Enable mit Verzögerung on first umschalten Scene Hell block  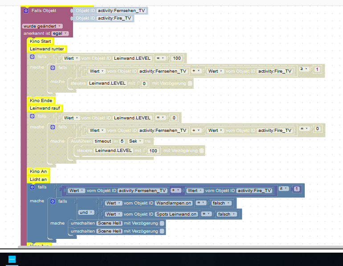pyautogui.click(x=162, y=223)
